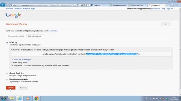Open the address bar dropdown arrow
This screenshot has height=101, width=181.
pyautogui.click(x=80, y=5)
